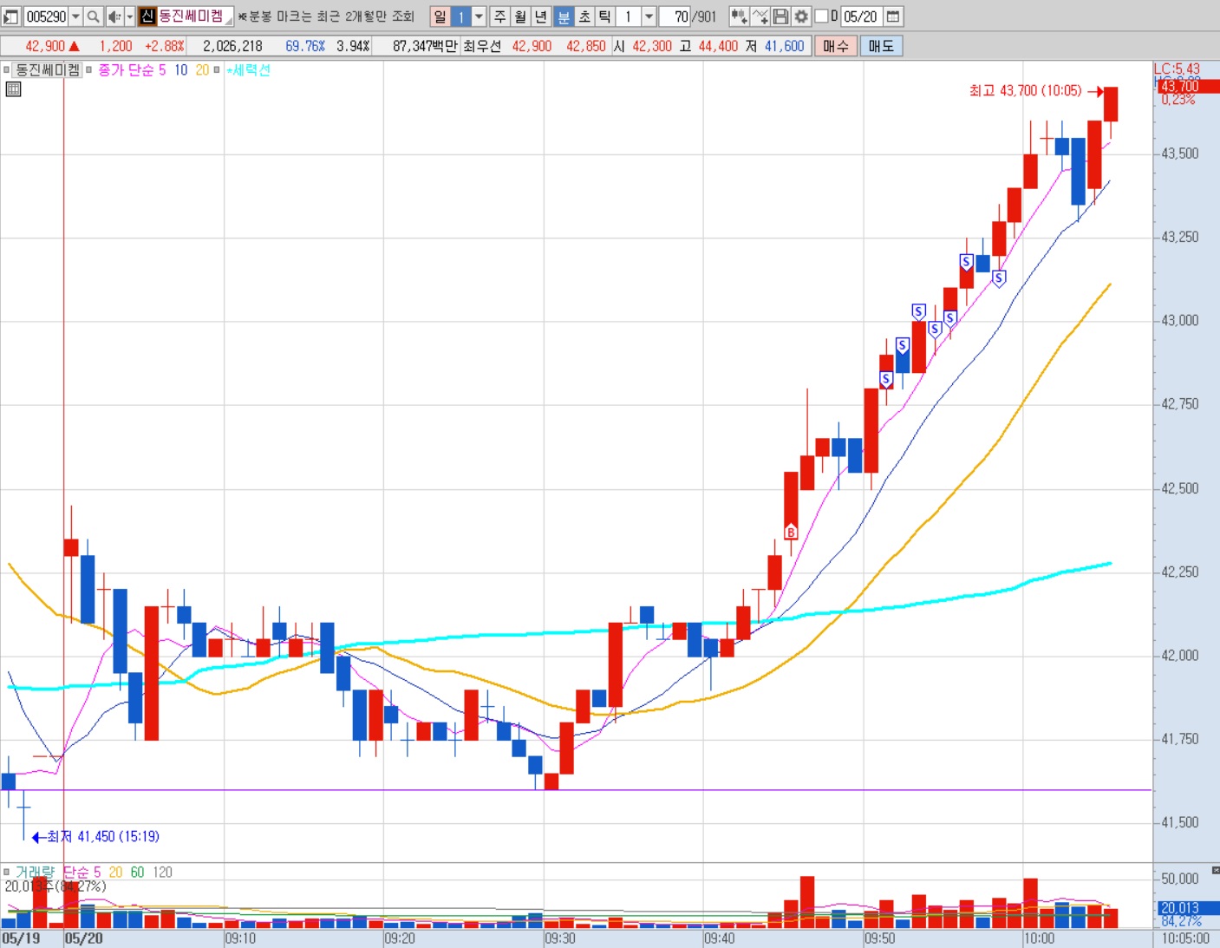
Task: Click the 10 moving average legend number
Action: (181, 70)
